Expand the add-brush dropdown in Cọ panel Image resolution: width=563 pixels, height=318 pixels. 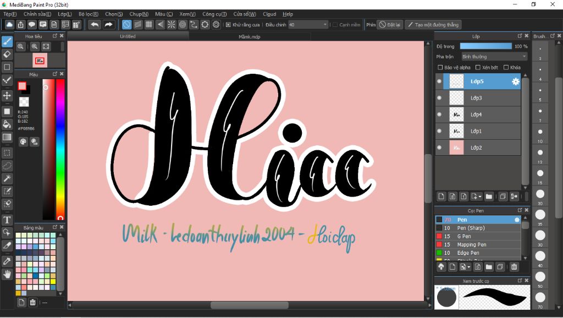click(x=468, y=267)
